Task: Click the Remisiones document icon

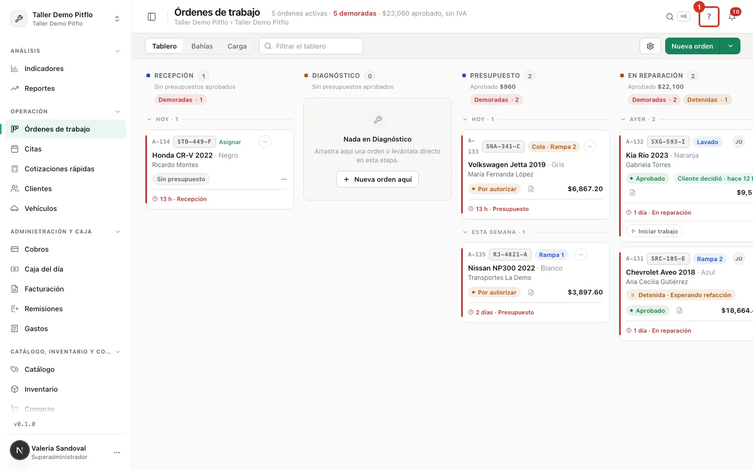Action: (x=15, y=309)
